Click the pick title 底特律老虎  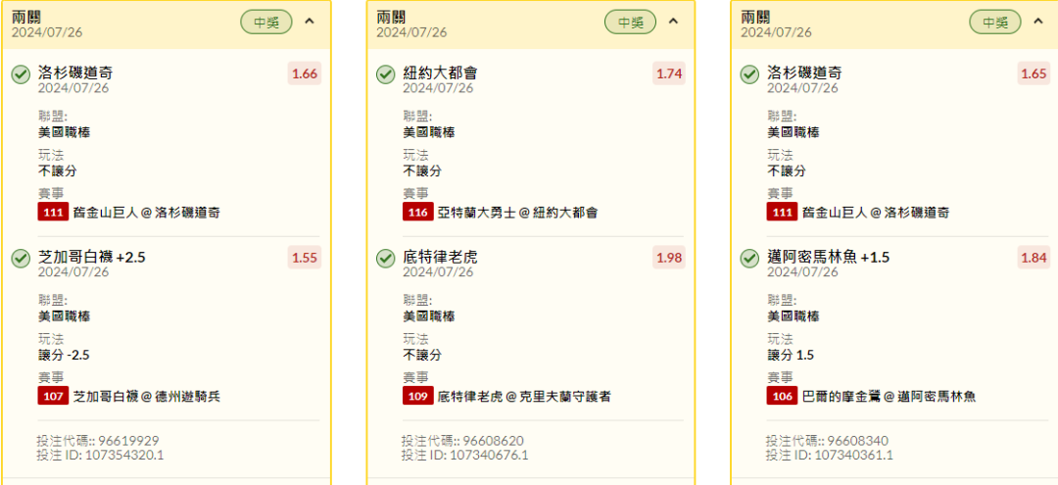(x=440, y=257)
